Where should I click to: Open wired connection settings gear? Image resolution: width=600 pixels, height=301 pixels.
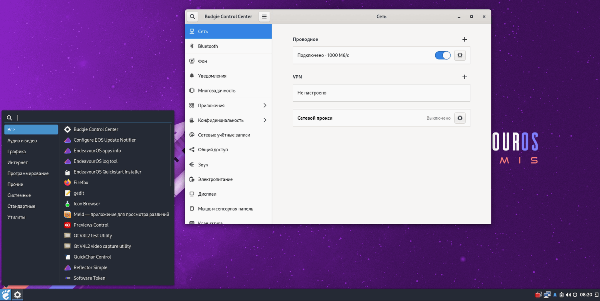coord(460,55)
